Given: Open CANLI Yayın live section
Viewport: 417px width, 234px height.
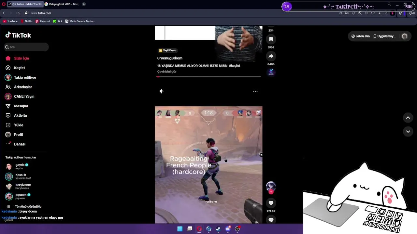Looking at the screenshot, I should tap(20, 97).
